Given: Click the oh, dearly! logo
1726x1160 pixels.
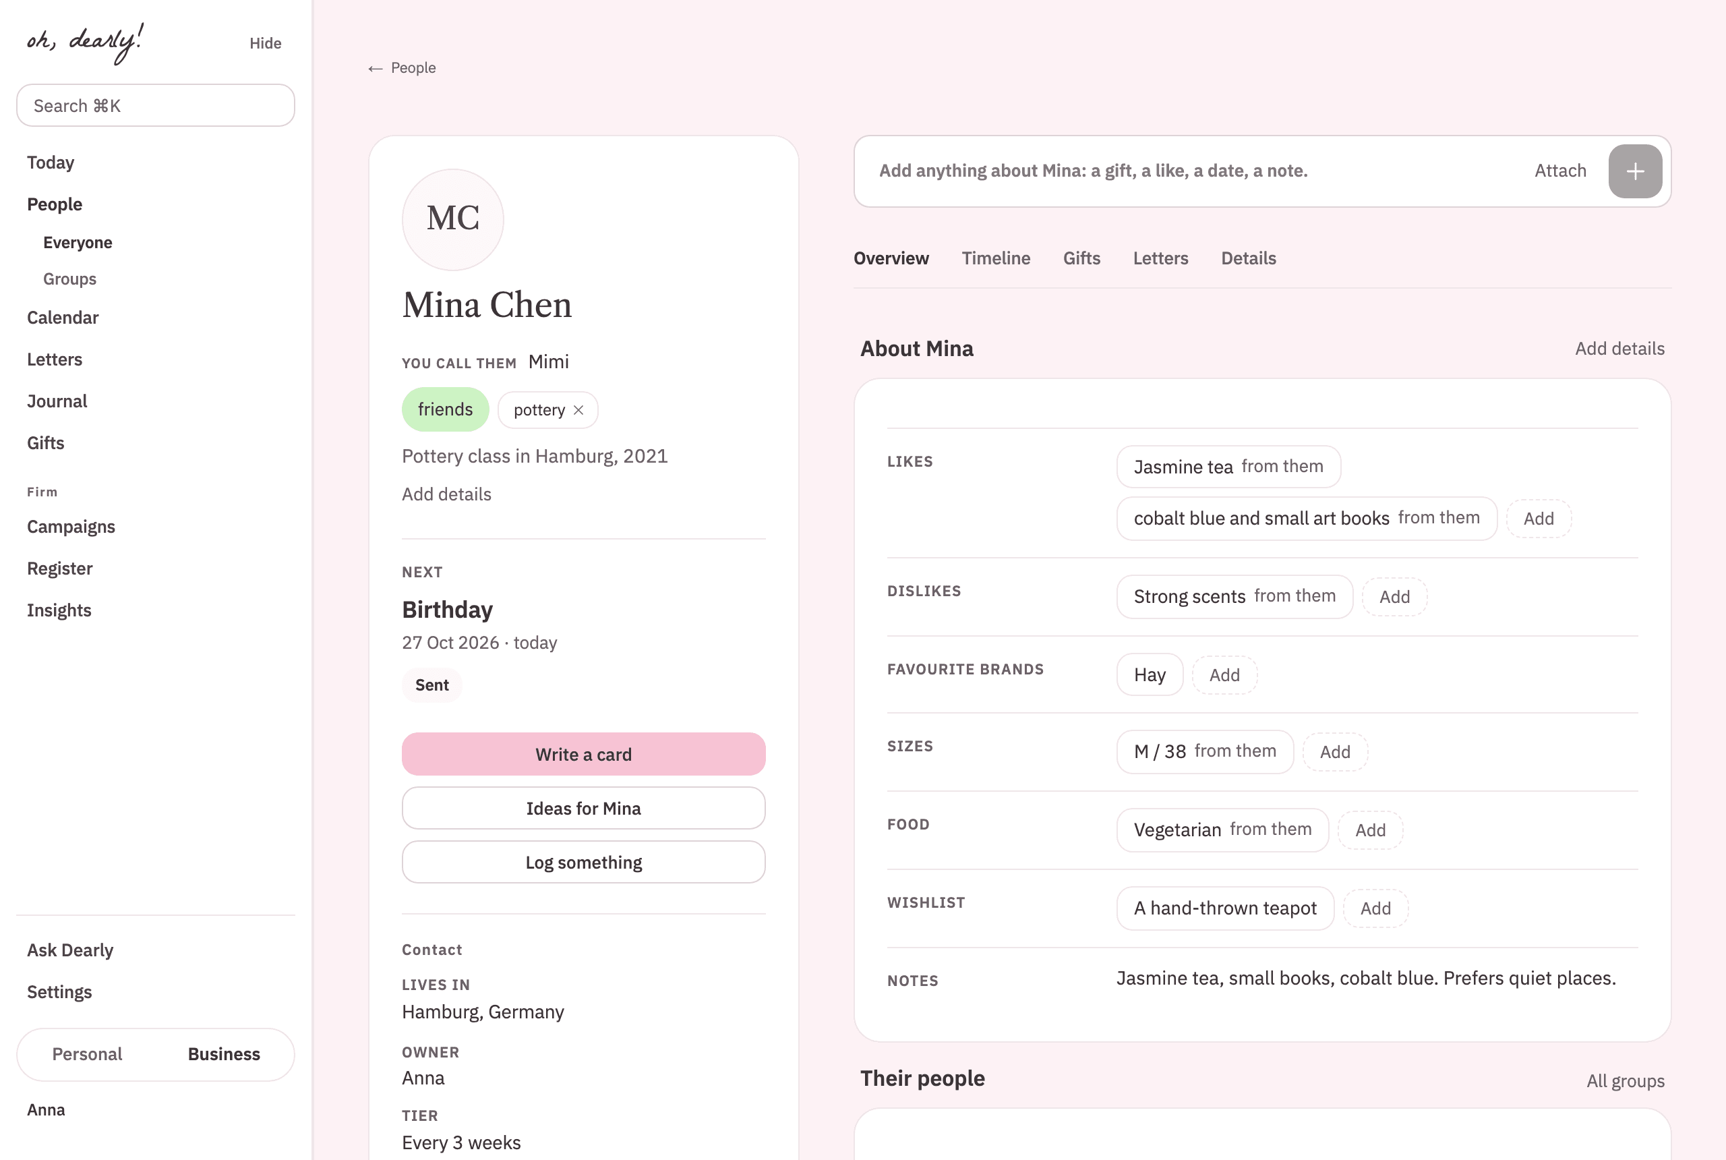Looking at the screenshot, I should click(85, 42).
